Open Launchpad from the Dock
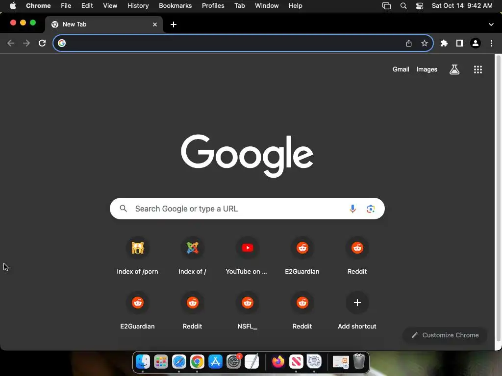Viewport: 502px width, 376px height. [161, 362]
